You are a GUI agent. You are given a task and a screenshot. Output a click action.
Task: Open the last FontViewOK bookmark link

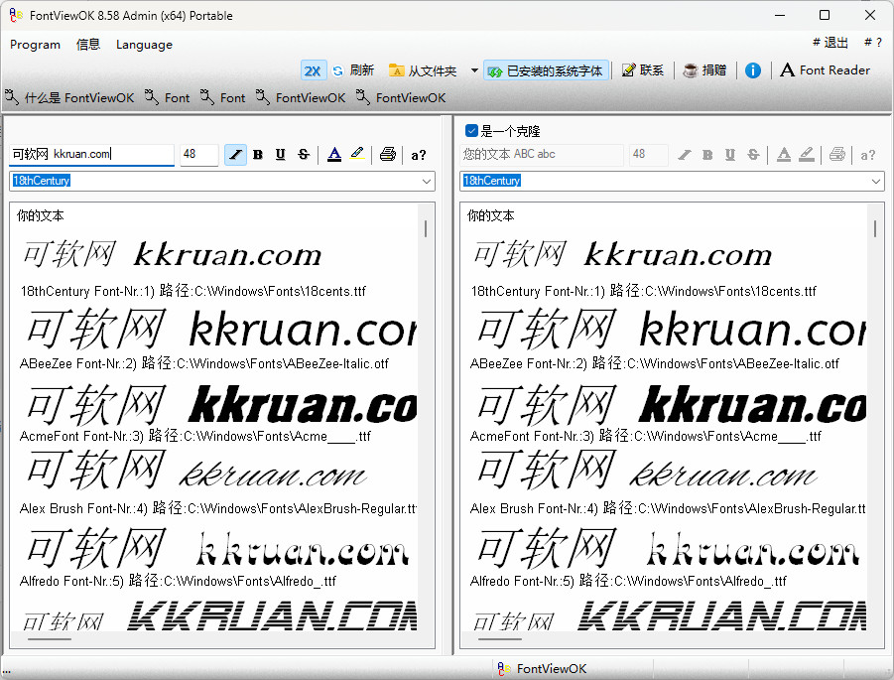[x=401, y=97]
